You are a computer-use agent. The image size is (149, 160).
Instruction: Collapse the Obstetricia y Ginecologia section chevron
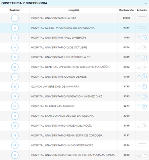point(146,3)
